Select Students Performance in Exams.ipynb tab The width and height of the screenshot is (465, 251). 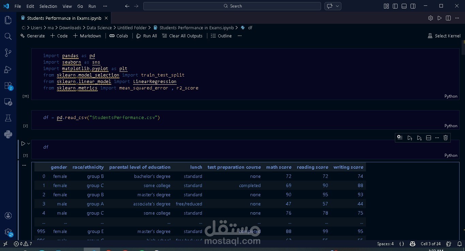pyautogui.click(x=64, y=18)
